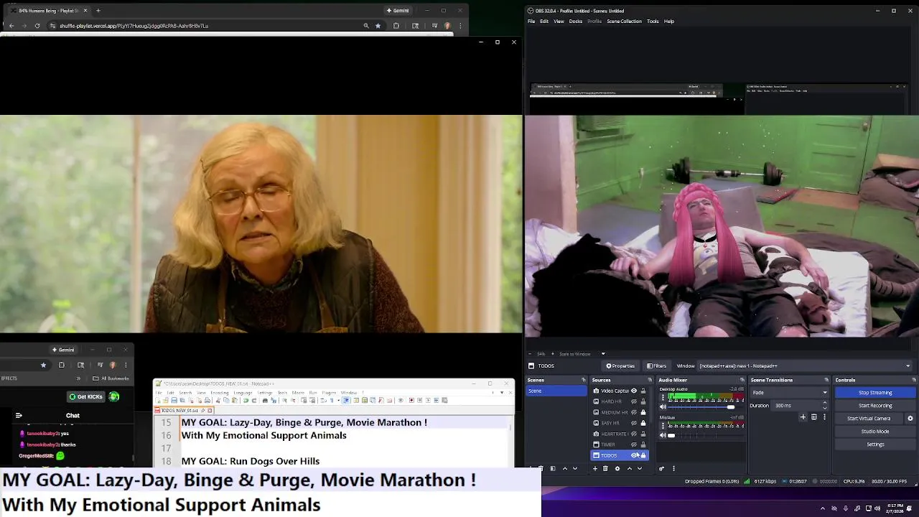This screenshot has width=919, height=517.
Task: Pop out the Audio Mixer dock
Action: (742, 380)
